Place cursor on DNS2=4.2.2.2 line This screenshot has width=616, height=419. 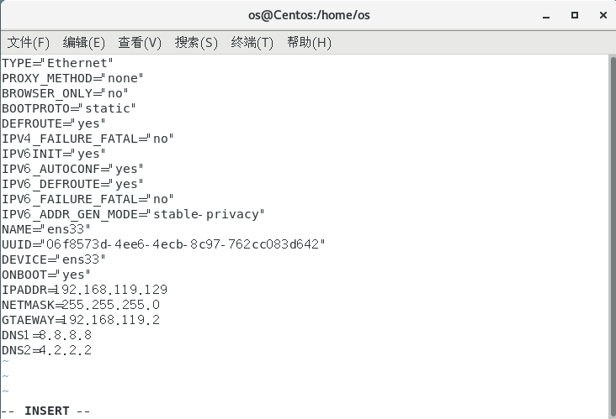coord(47,350)
